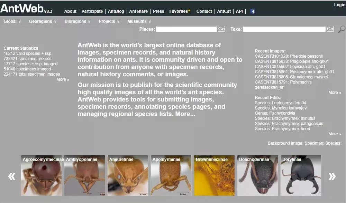Screen dimensions: 346x203
Task: Open the Apomyrminae subfamily thumbnail
Action: tap(171, 175)
